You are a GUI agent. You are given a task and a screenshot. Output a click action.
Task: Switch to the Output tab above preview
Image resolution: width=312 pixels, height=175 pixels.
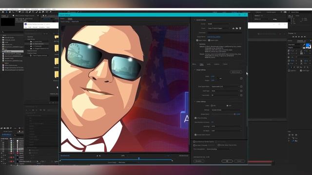70,18
